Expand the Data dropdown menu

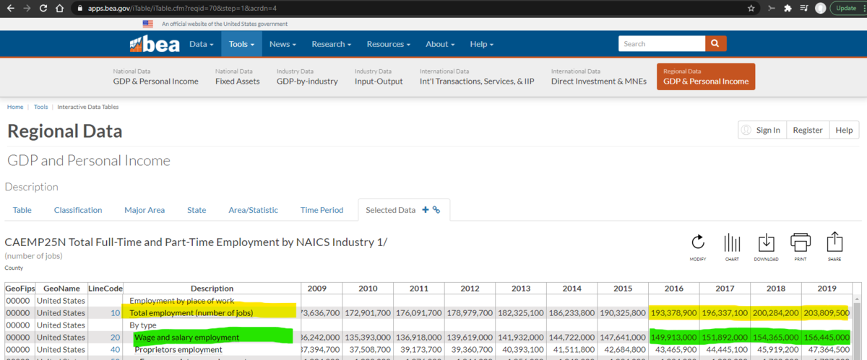click(201, 44)
